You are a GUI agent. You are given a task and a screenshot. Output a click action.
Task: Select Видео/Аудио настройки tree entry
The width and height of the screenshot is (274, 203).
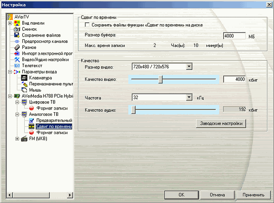coord(45,59)
